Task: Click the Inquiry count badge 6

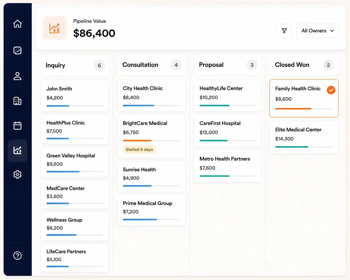Action: pyautogui.click(x=99, y=65)
